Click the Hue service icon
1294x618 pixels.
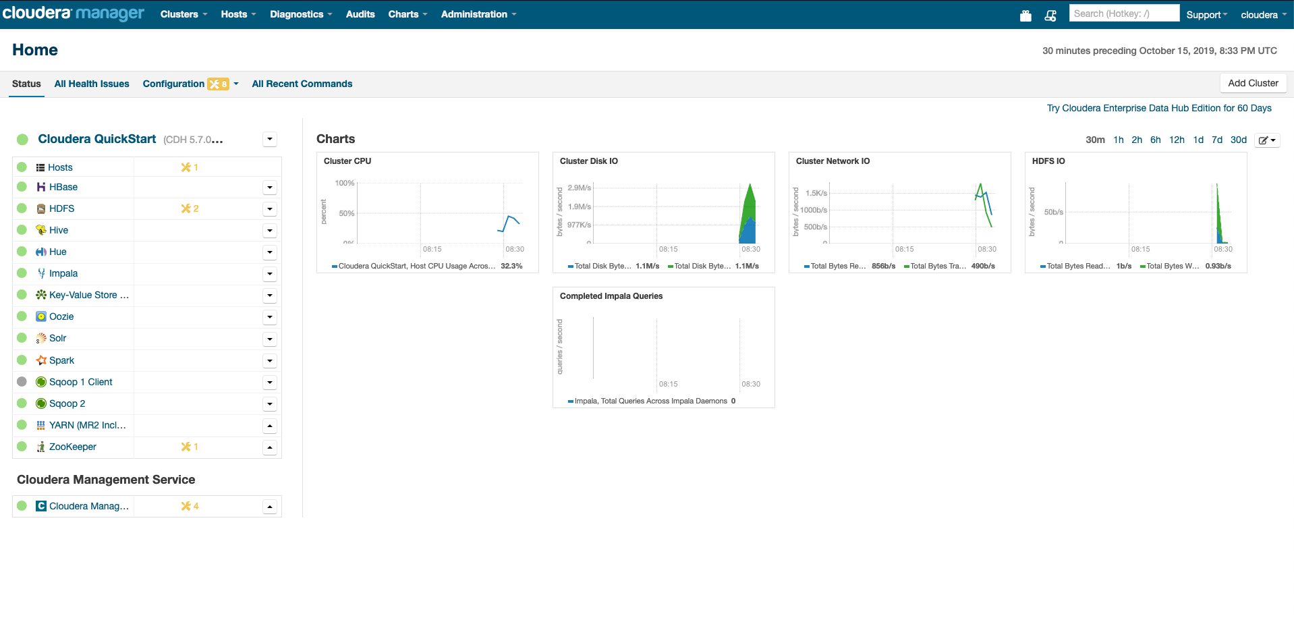(x=41, y=252)
